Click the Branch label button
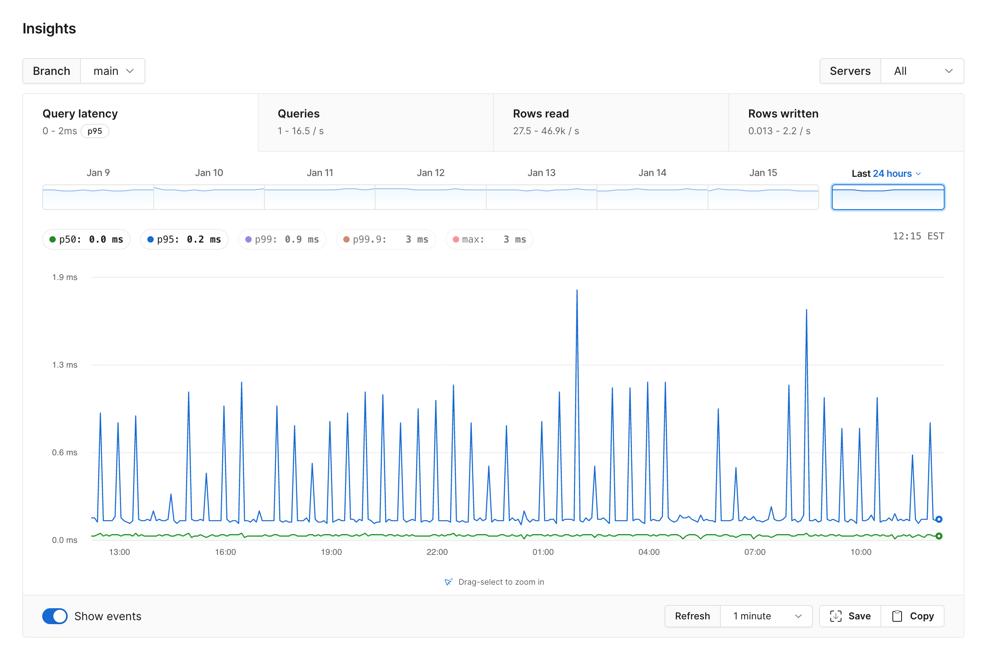 click(51, 70)
